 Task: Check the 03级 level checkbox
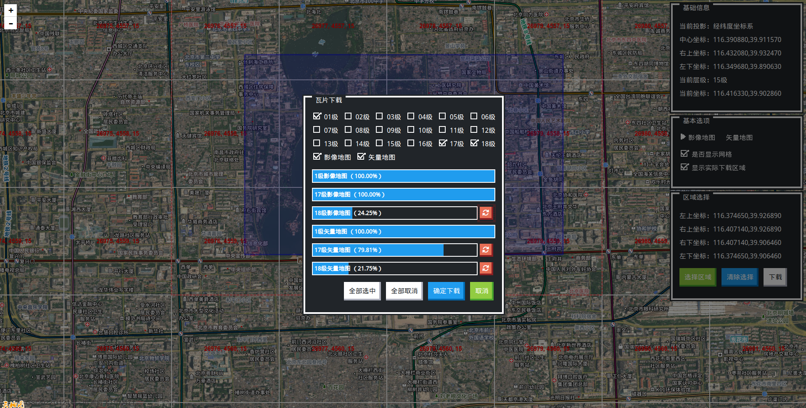coord(379,116)
